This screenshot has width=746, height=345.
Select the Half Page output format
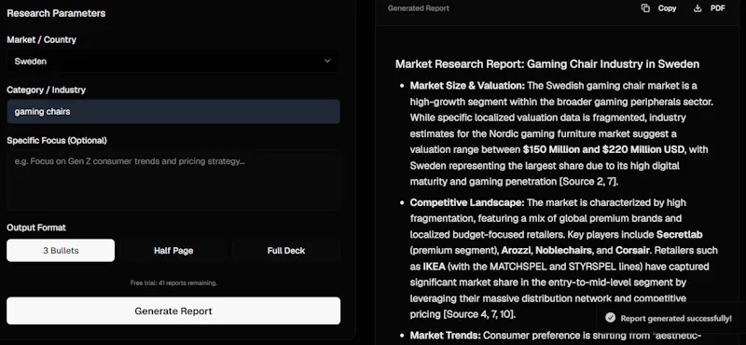click(x=173, y=250)
